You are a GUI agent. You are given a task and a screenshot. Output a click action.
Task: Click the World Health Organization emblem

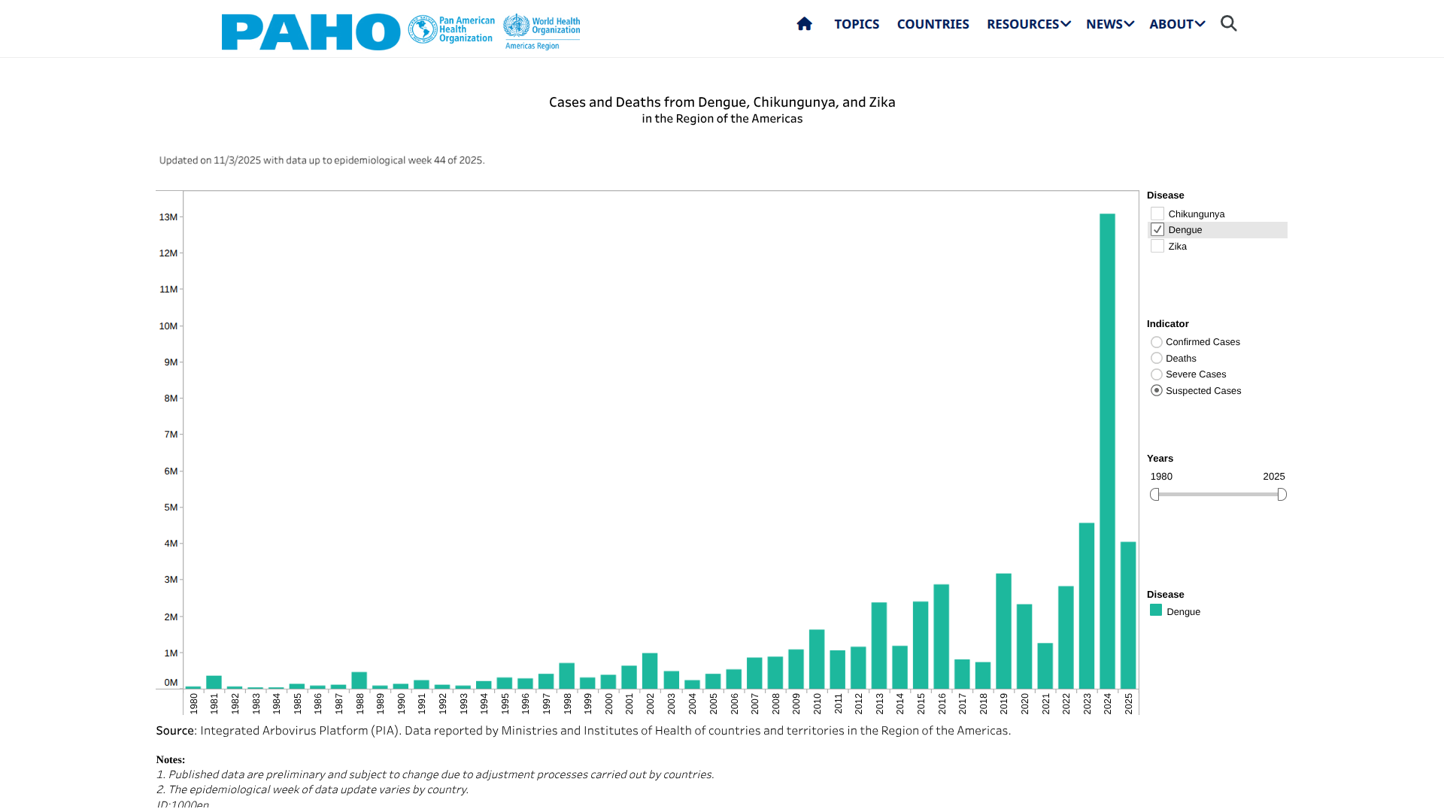pos(517,26)
